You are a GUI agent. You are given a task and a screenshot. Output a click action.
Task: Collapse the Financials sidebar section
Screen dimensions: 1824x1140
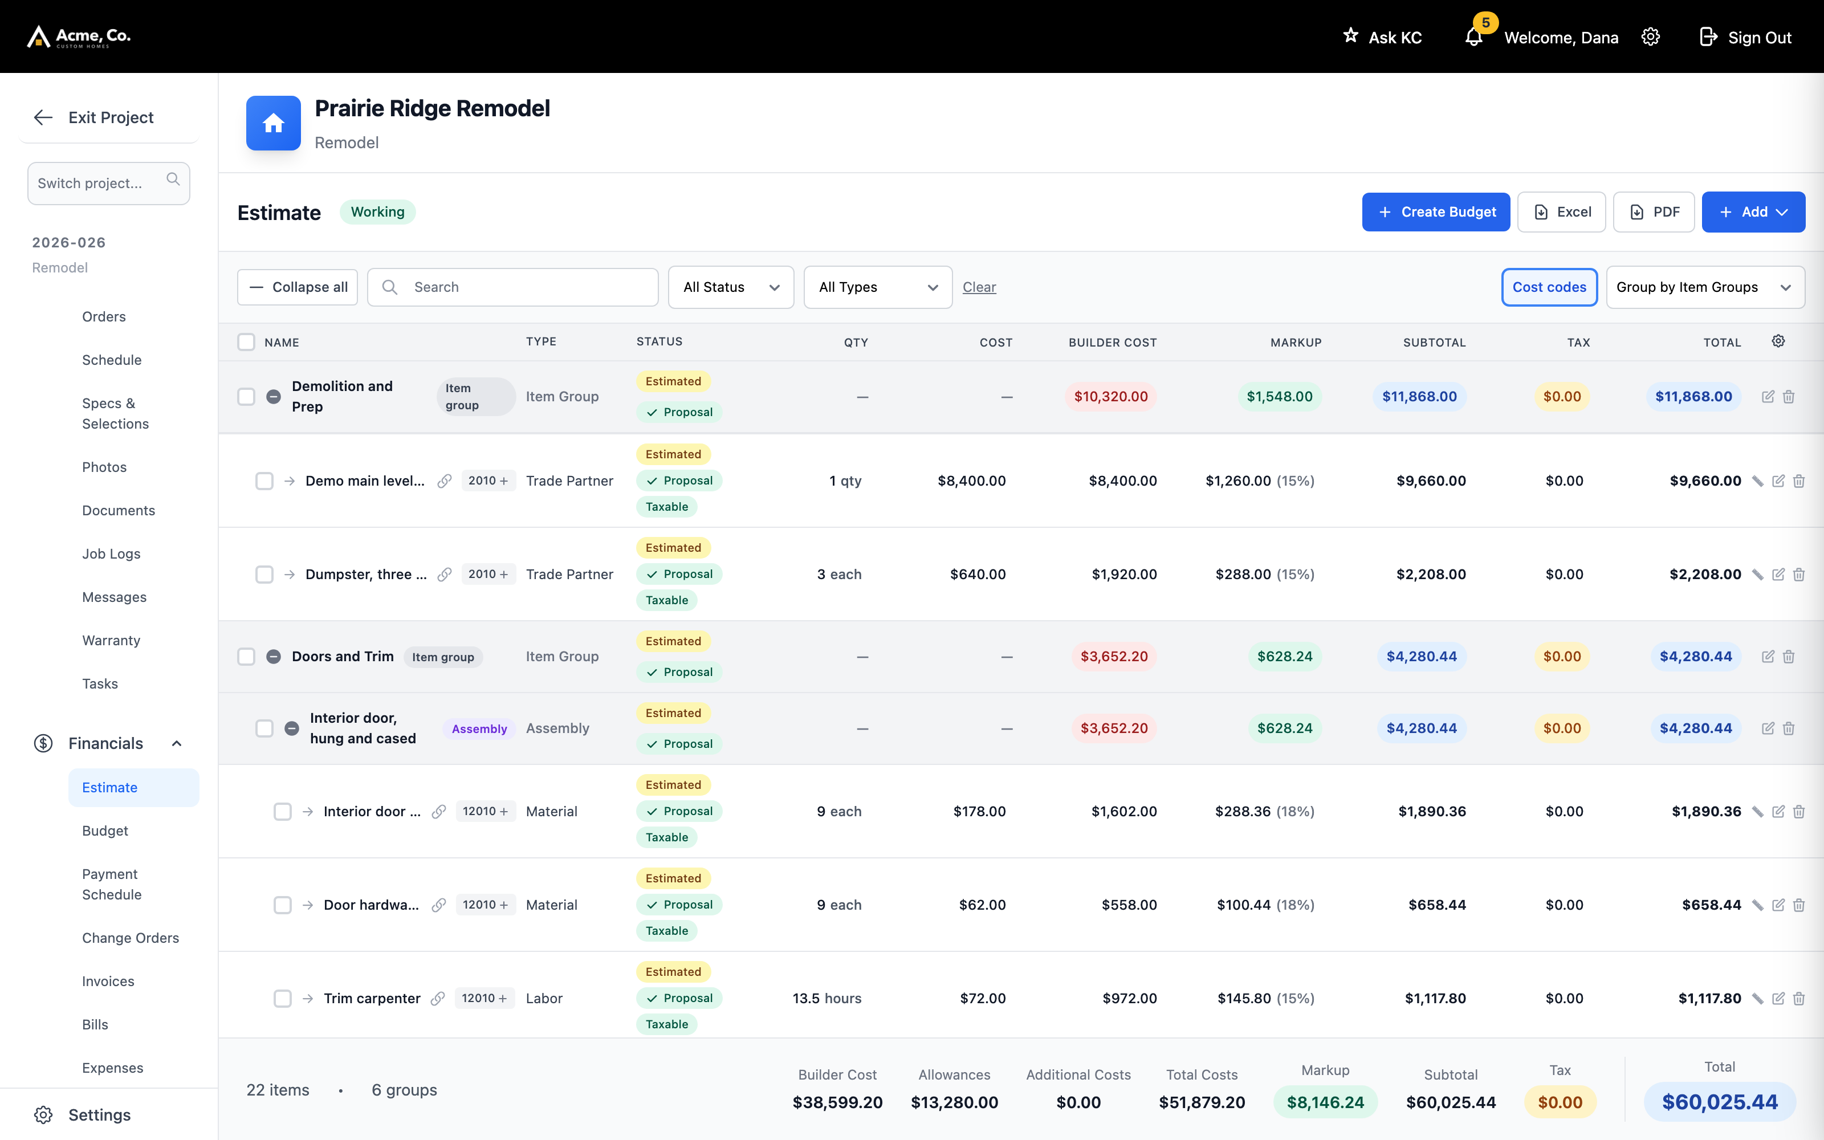pos(177,743)
